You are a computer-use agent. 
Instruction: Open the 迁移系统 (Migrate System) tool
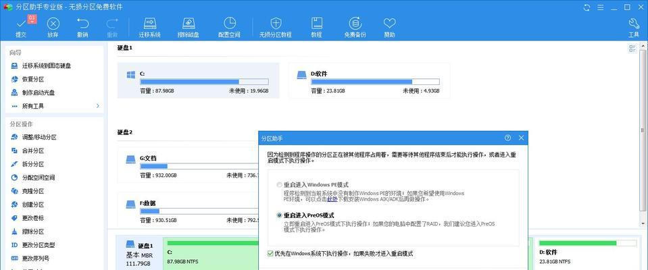[x=149, y=23]
